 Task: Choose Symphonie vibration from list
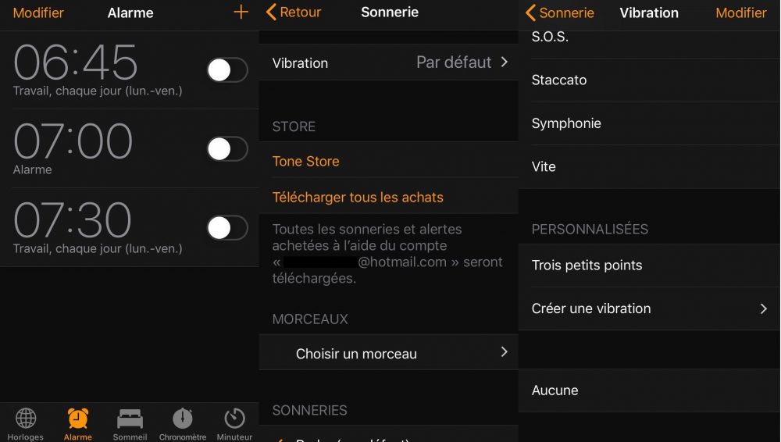point(650,123)
